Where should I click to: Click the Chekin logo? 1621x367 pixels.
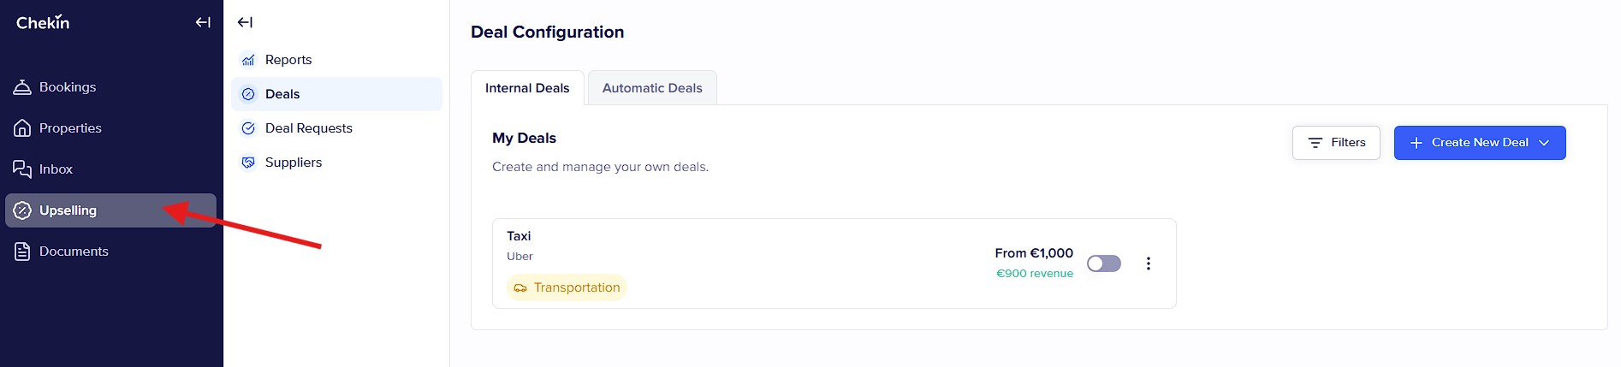[43, 22]
